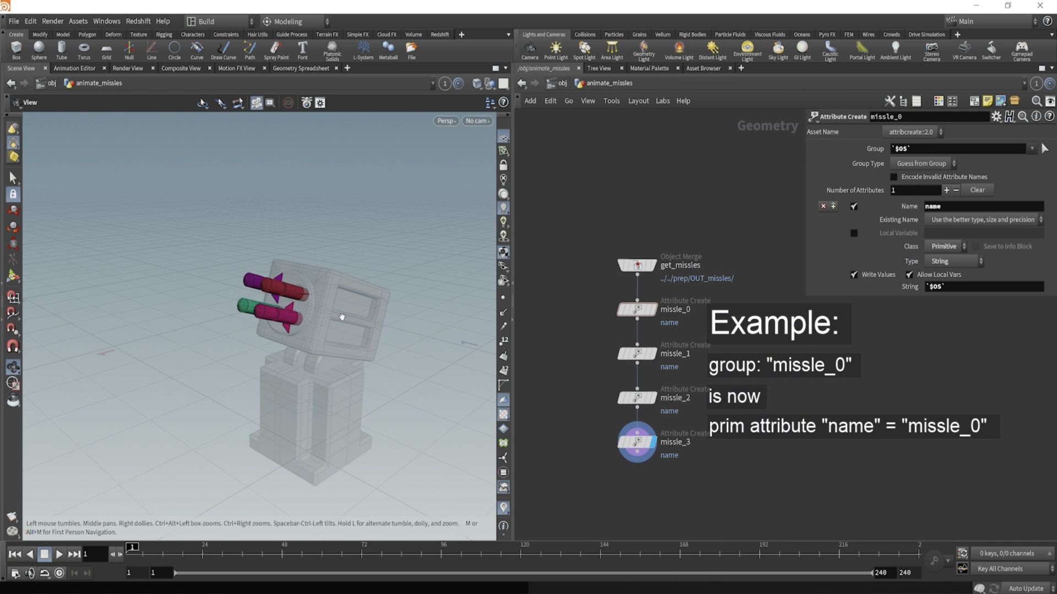Screen dimensions: 1057x594
Task: Select the missle_3 Attribute Create node
Action: pyautogui.click(x=637, y=442)
